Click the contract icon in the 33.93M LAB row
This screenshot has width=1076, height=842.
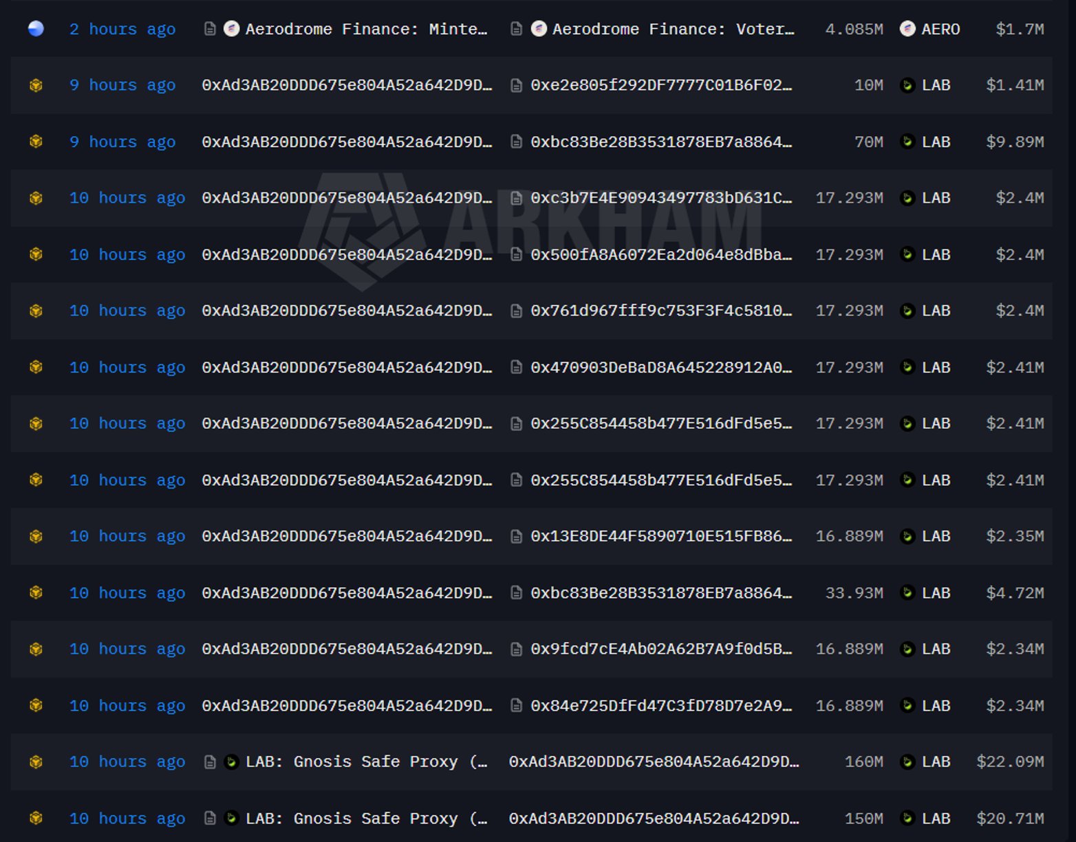[516, 592]
